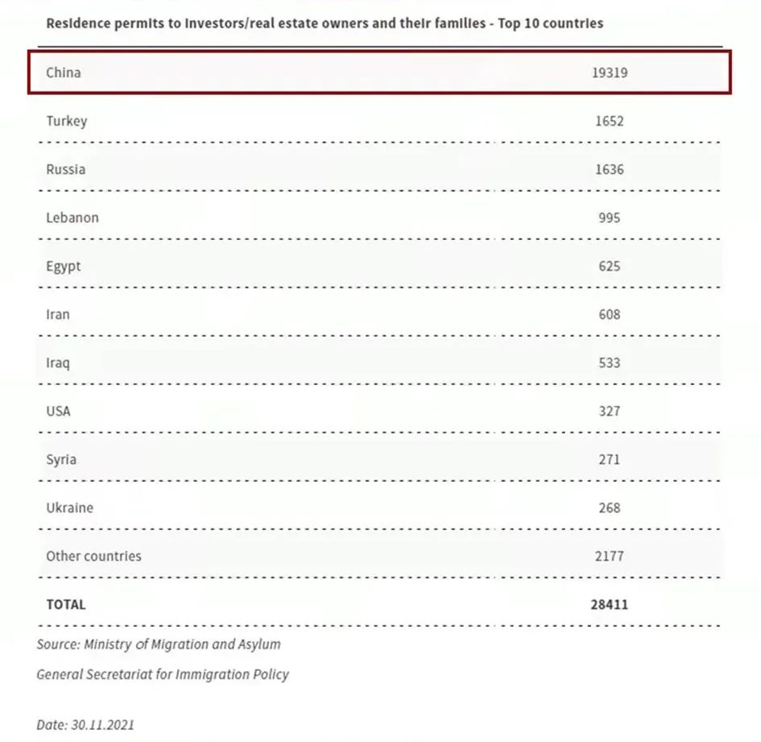761x742 pixels.
Task: Click the Ministry of Migration and Asylum source text
Action: (x=159, y=645)
